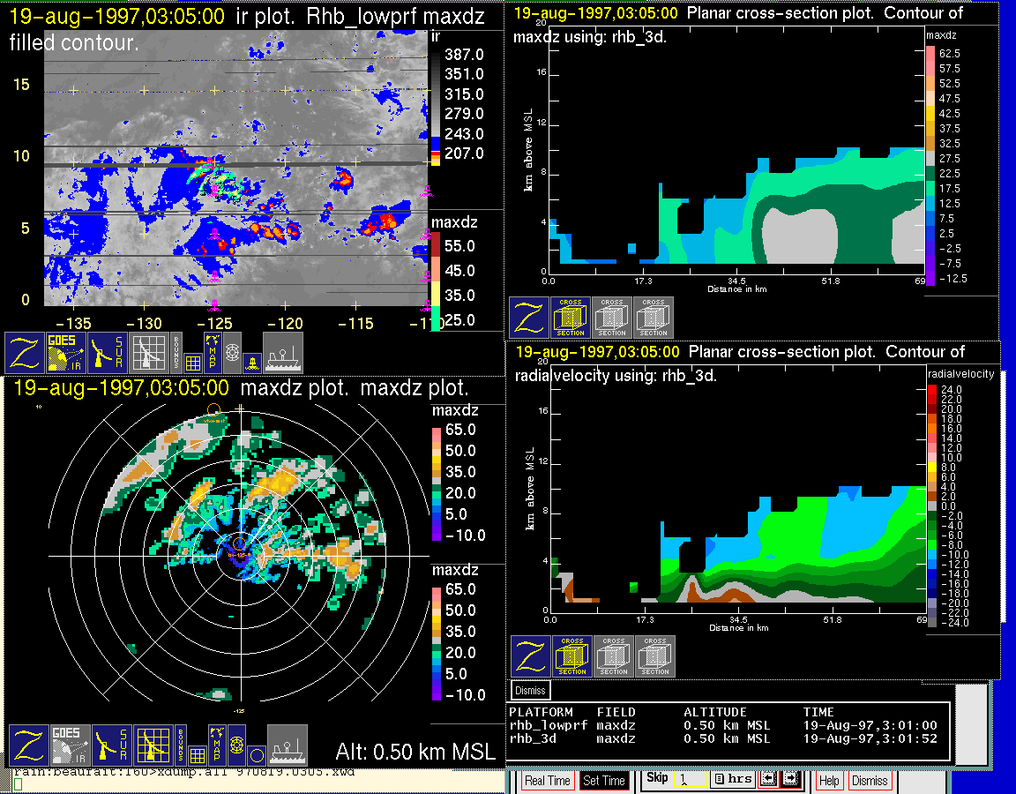Step time backward with the left arrow
The height and width of the screenshot is (794, 1016).
click(x=767, y=780)
